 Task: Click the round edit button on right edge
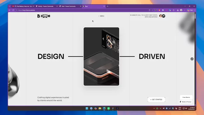(192, 59)
